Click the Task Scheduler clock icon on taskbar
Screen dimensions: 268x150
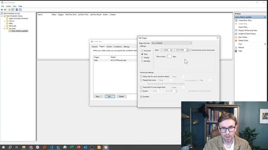pyautogui.click(x=106, y=147)
